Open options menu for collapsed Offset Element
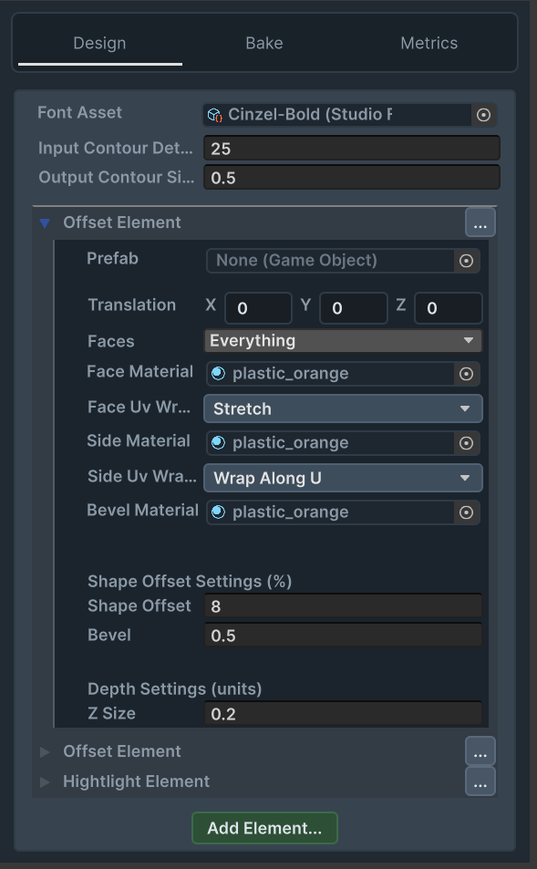The height and width of the screenshot is (869, 537). 480,751
